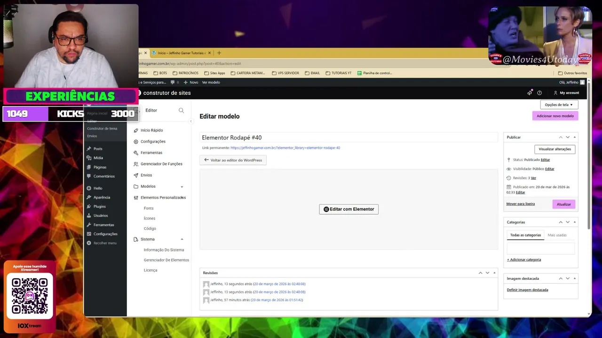Open the TUTORIAIS YT bookmark folder

click(x=338, y=73)
